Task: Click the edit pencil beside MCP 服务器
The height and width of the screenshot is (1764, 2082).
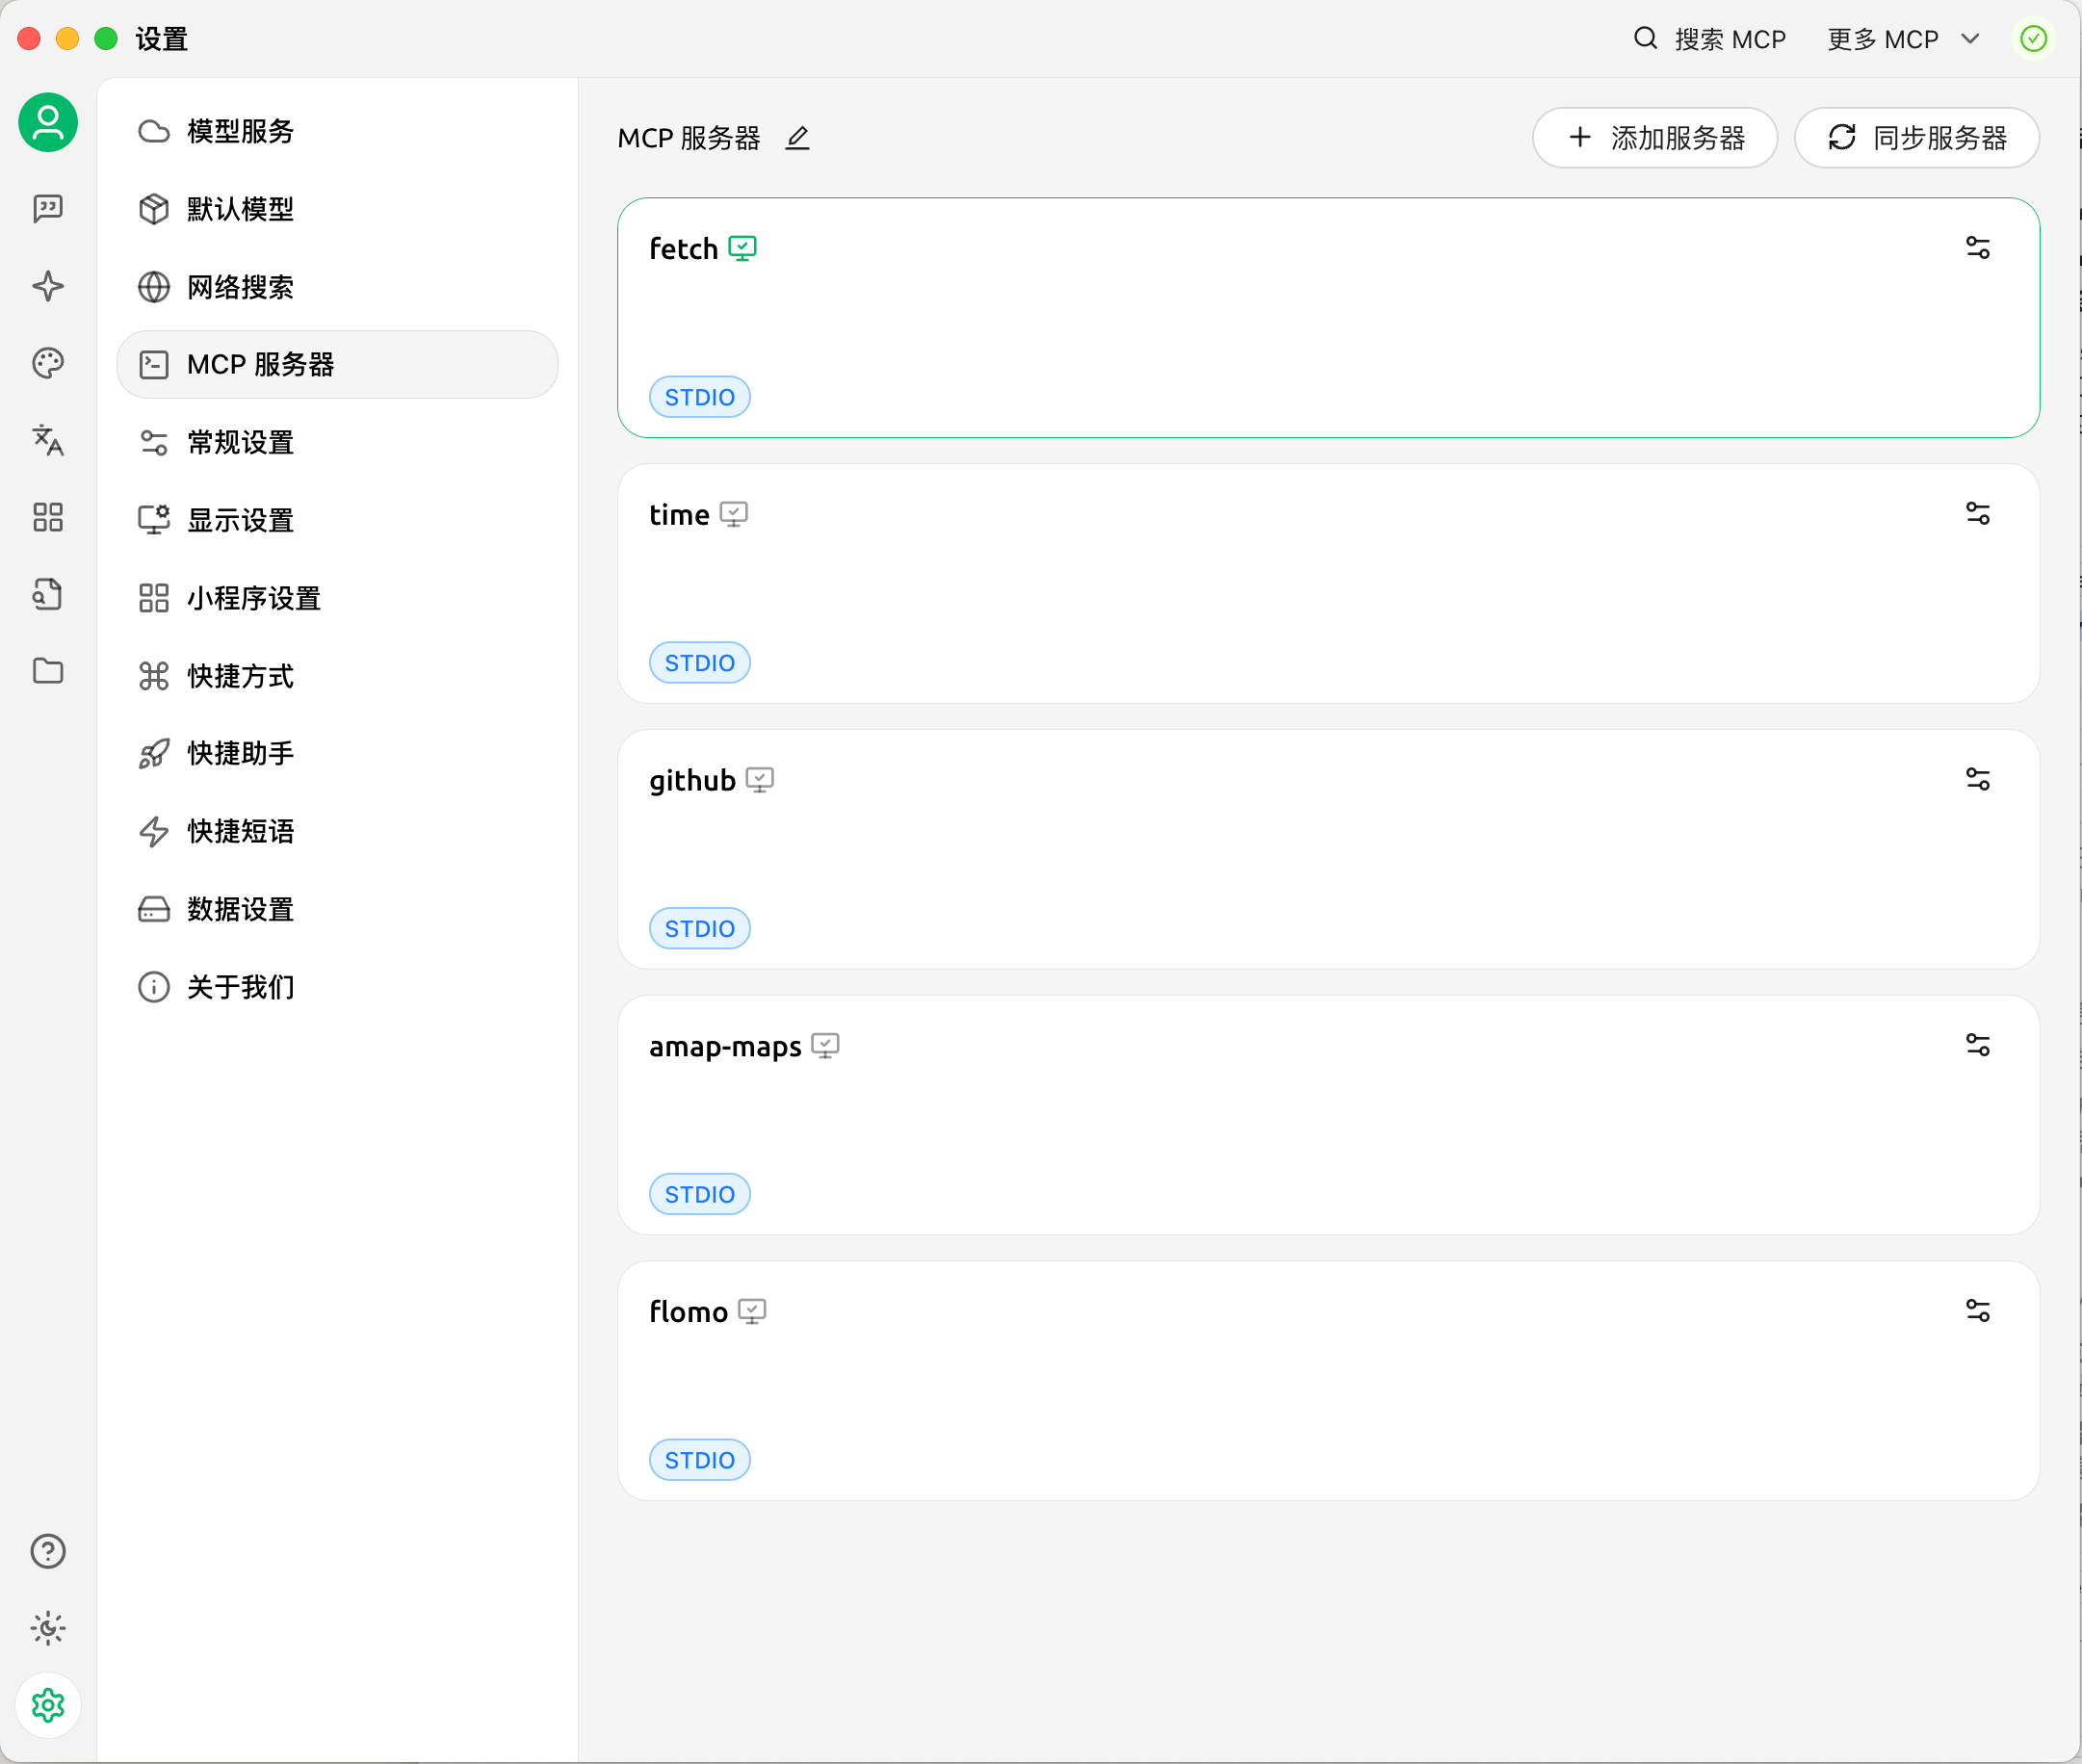Action: [x=797, y=138]
